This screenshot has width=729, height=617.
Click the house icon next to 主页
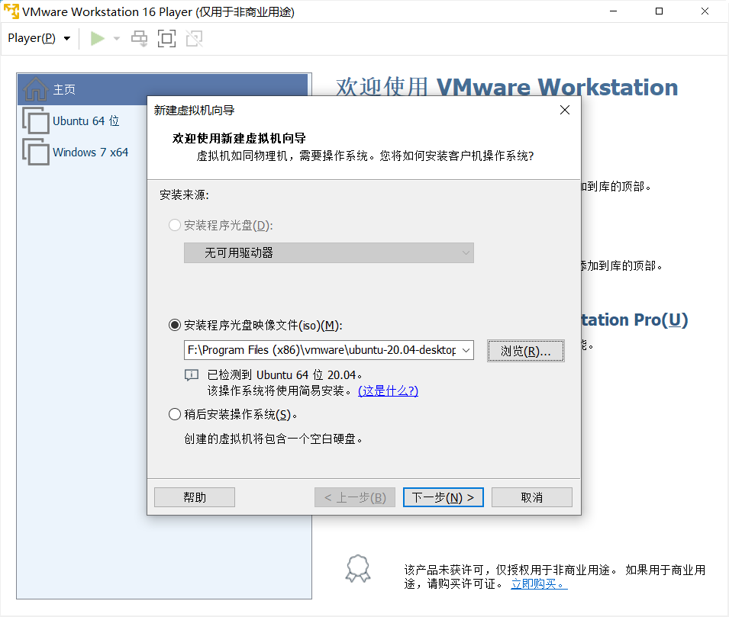coord(35,88)
